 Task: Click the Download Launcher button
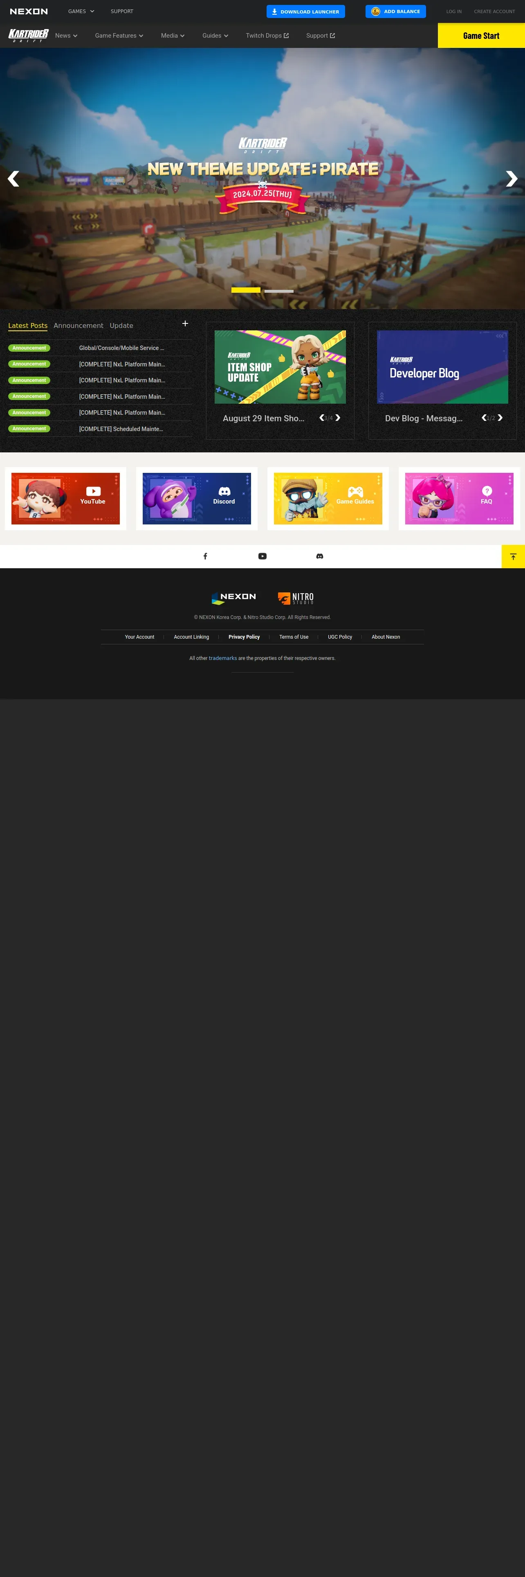coord(305,11)
